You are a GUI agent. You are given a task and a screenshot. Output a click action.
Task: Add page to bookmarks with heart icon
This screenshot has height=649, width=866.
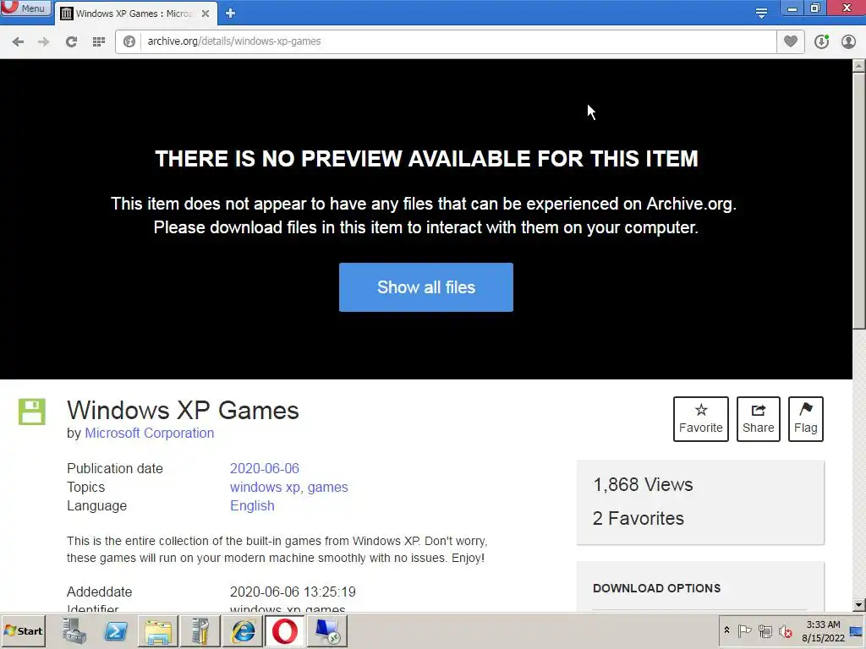(791, 41)
